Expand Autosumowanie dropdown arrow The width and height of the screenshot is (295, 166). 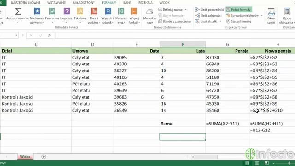(18, 23)
